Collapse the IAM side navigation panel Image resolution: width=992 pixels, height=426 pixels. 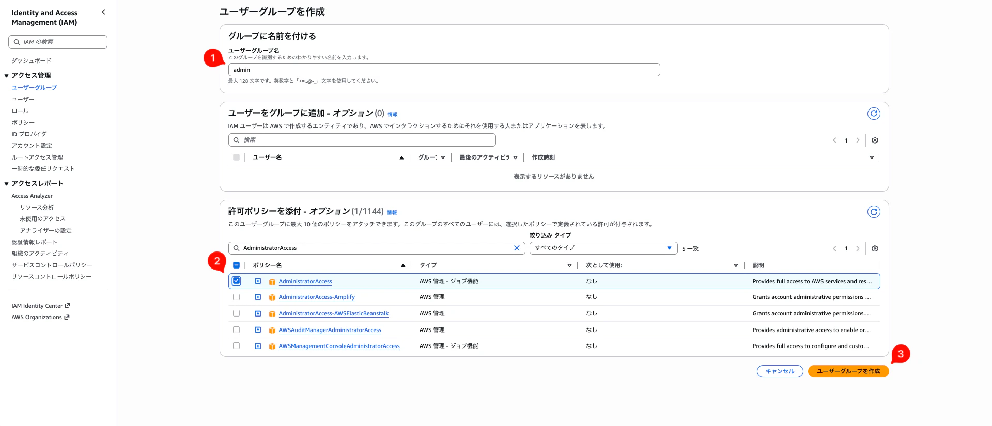pos(103,12)
